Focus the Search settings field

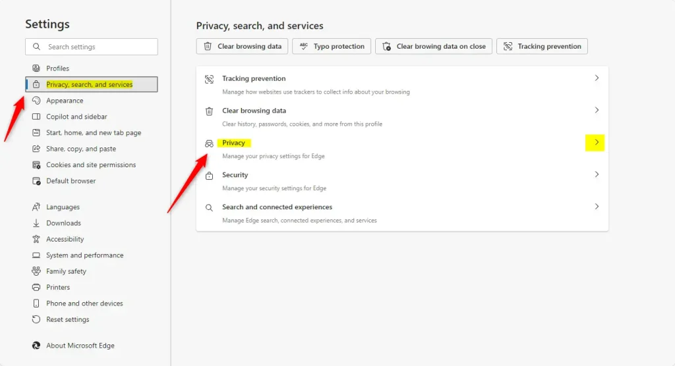pos(91,47)
